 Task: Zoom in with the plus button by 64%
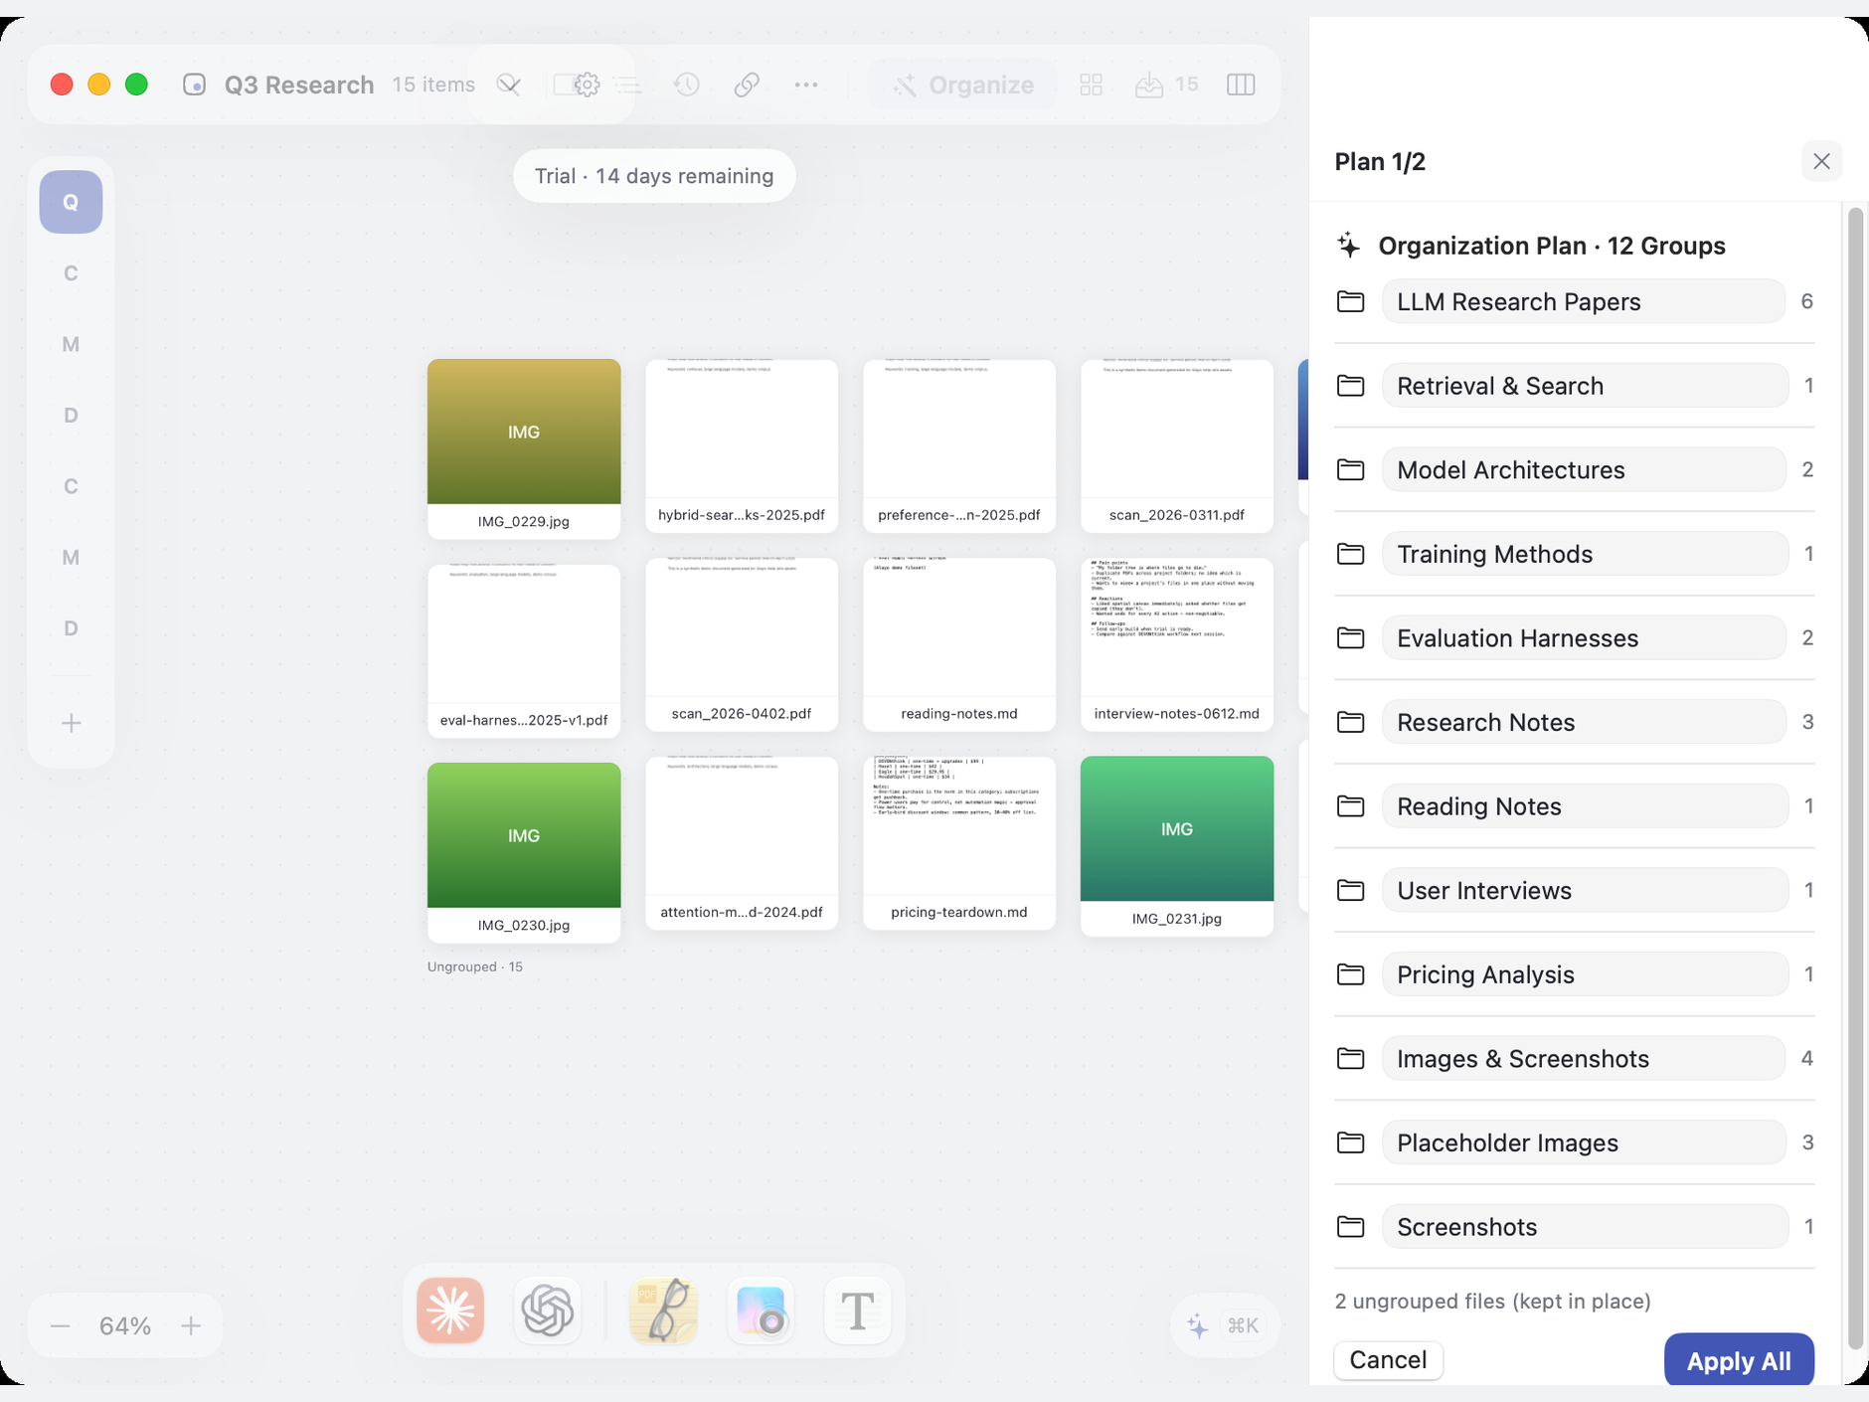[x=191, y=1325]
